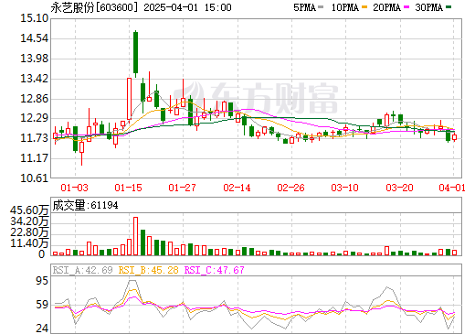Click the 成交量:61194 volume label
Viewport: 475px width, 334px height.
coord(85,205)
